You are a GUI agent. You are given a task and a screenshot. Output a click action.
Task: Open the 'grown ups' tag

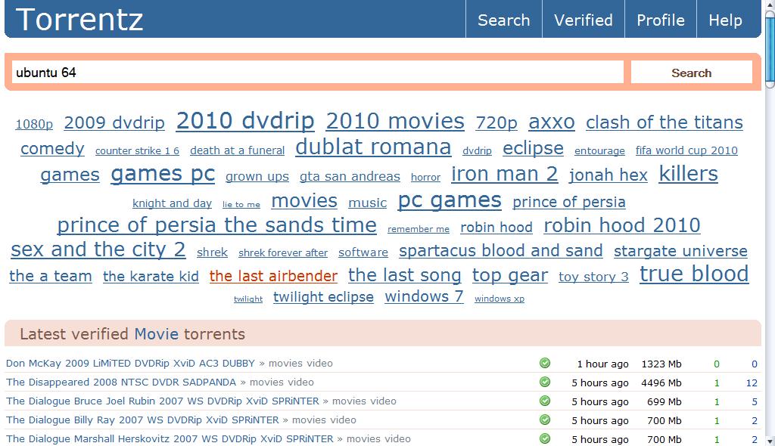click(257, 176)
